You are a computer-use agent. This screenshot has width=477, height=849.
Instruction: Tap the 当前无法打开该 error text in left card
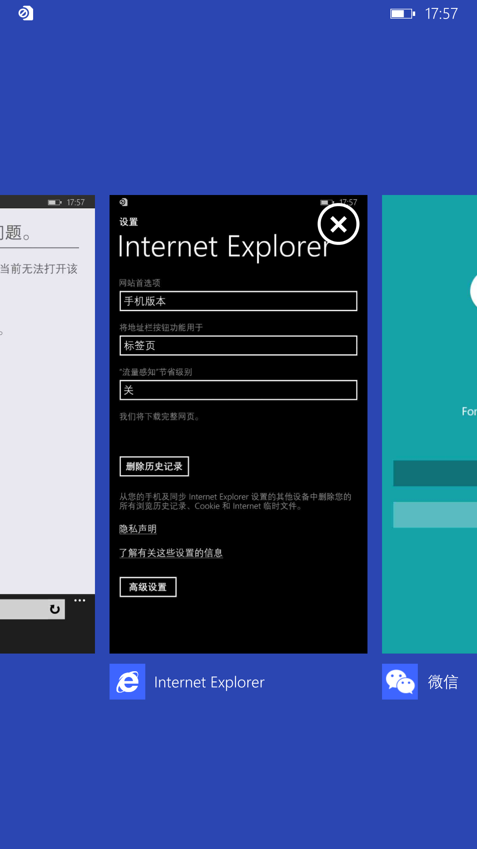[x=39, y=269]
